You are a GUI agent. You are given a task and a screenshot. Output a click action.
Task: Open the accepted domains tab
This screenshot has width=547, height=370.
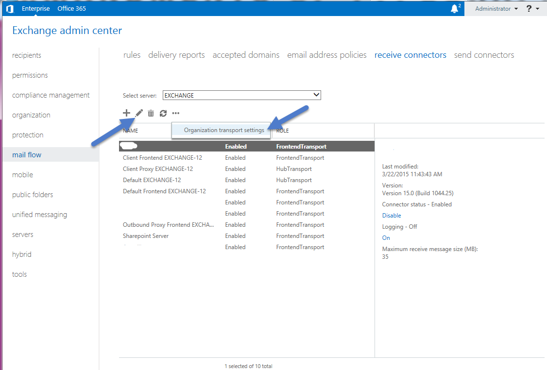(246, 55)
